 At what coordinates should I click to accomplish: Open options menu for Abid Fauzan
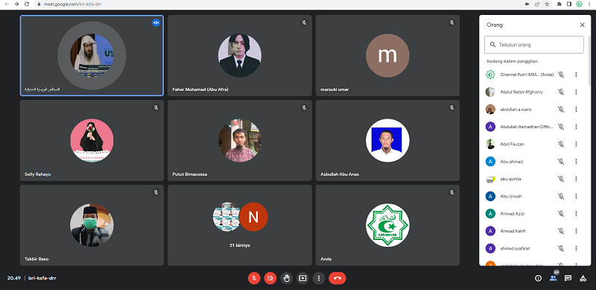click(576, 144)
